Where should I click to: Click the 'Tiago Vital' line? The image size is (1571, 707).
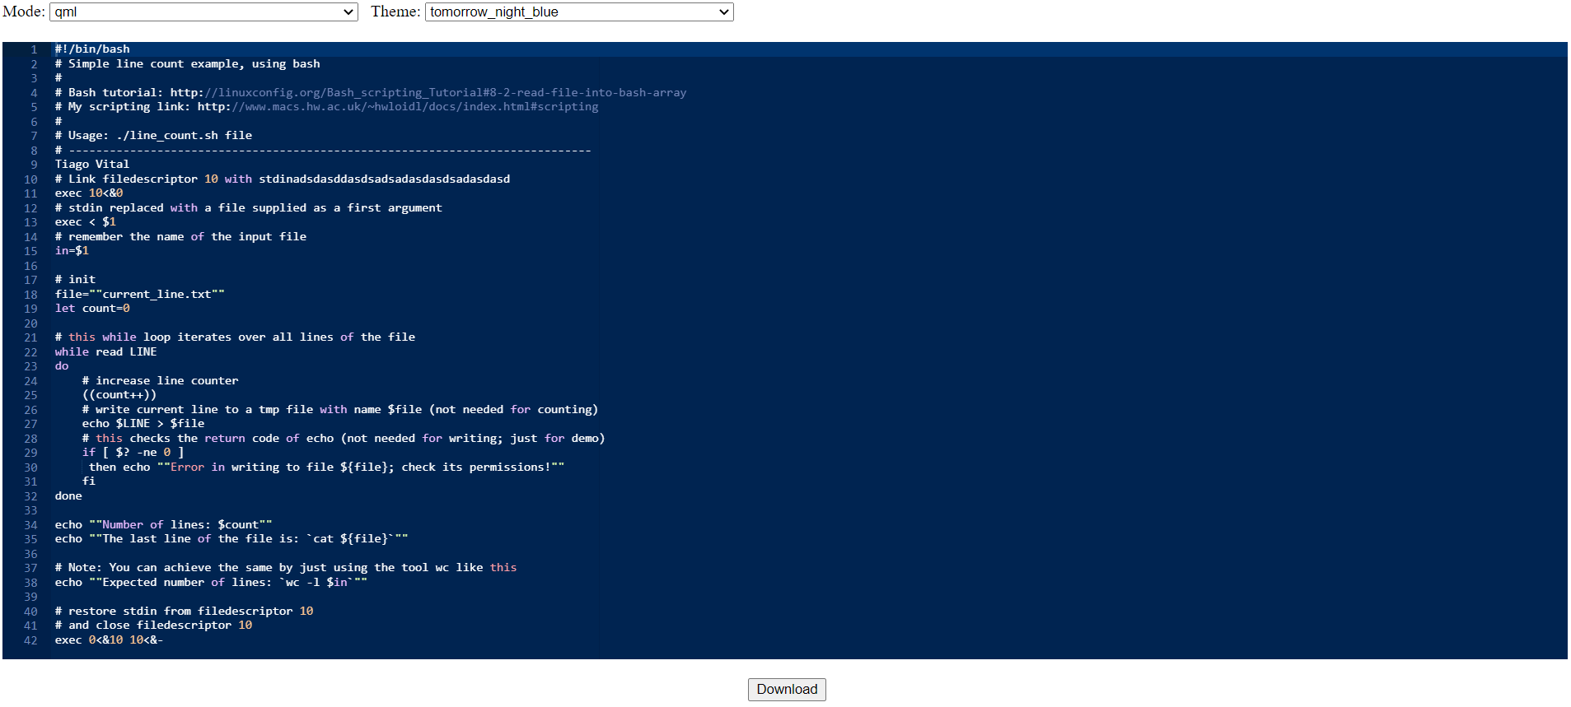point(92,165)
